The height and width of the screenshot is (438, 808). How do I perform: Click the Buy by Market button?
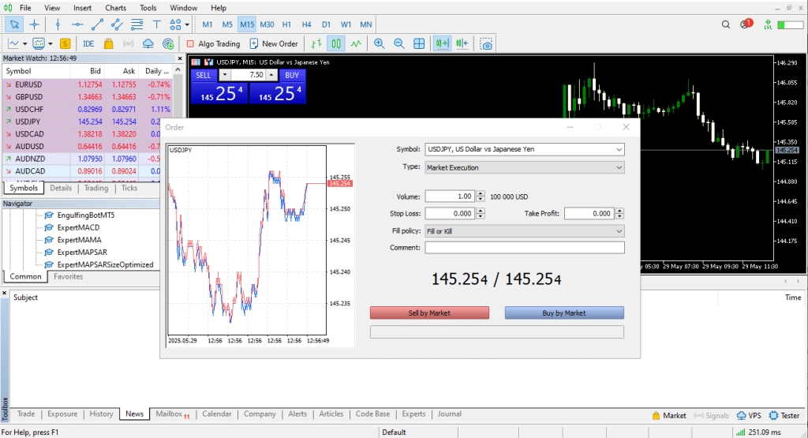click(x=564, y=313)
